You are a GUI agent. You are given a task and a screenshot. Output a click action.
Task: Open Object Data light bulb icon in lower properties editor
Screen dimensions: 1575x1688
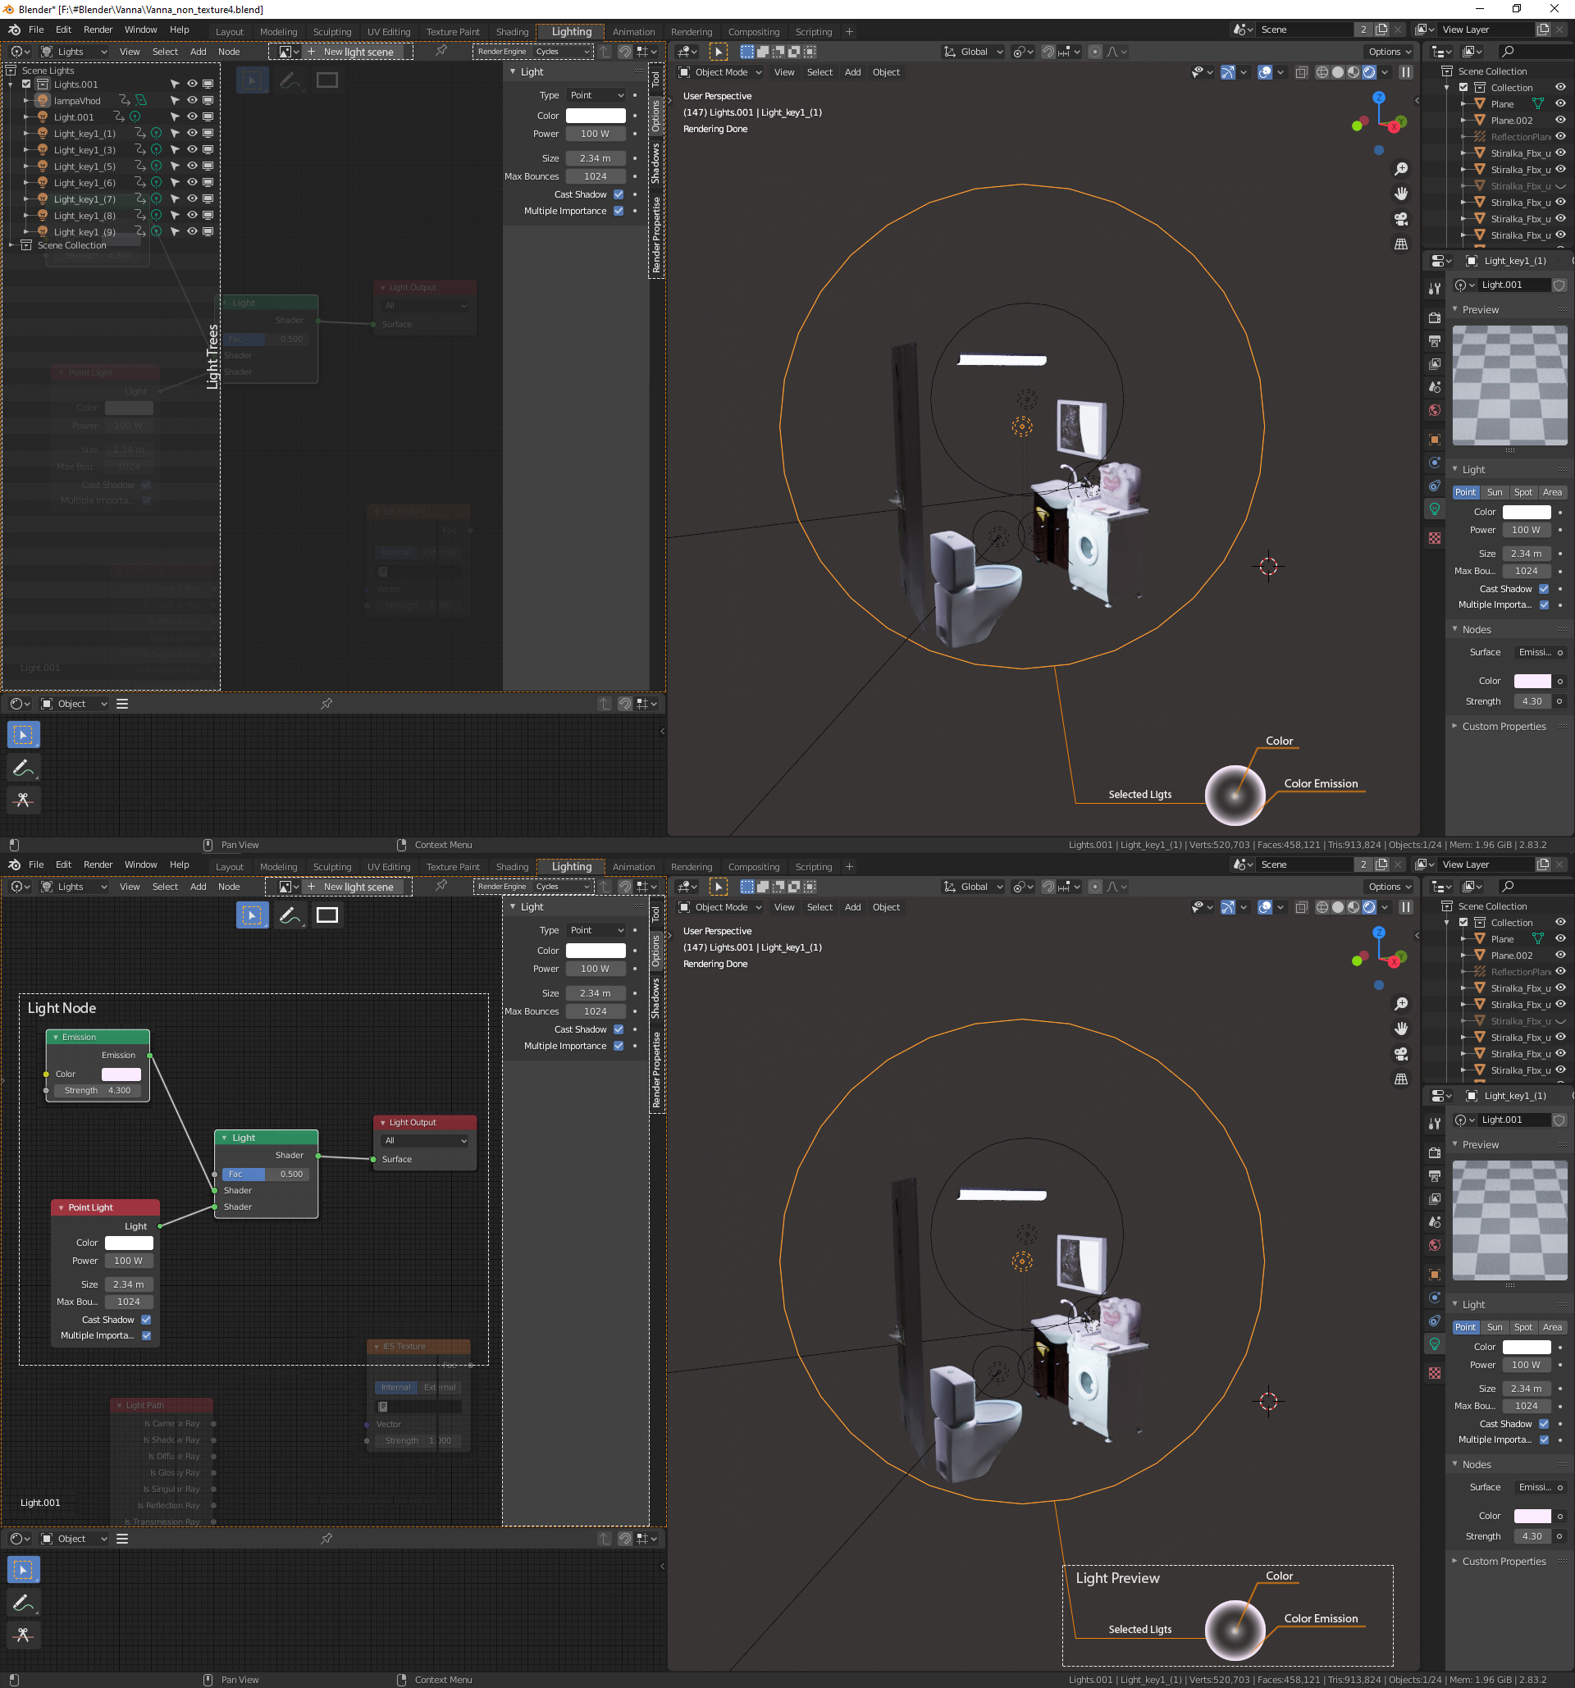[1435, 1344]
